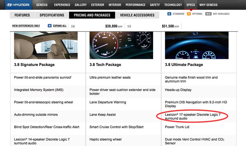Click the Not Available legend label
Image resolution: width=246 pixels, height=146 pixels.
221,14
